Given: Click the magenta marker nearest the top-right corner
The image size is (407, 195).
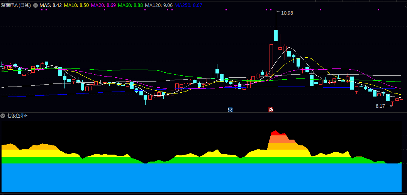Looking at the screenshot, I should click(378, 10).
